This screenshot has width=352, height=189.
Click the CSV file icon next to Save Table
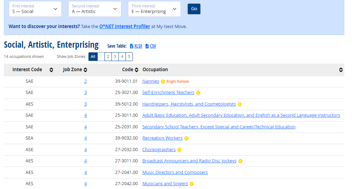pos(147,46)
